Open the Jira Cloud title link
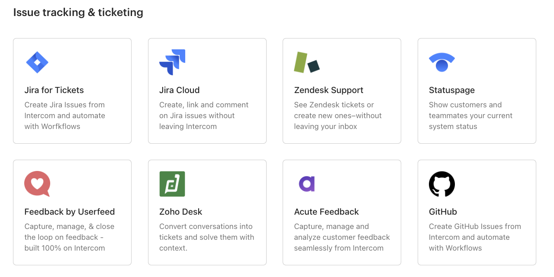The image size is (554, 277). (x=179, y=90)
